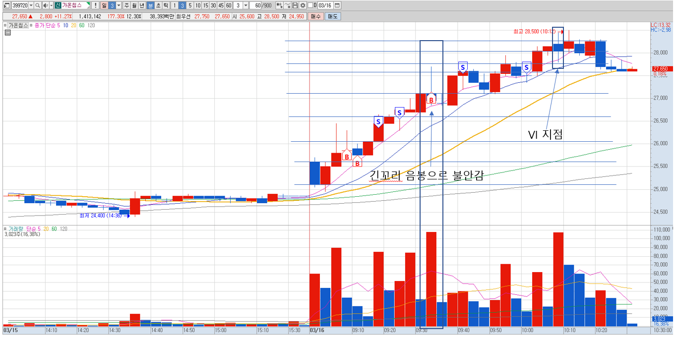Select the 틱 (tick) chart period
Viewport: 677px width, 337px height.
click(x=166, y=5)
